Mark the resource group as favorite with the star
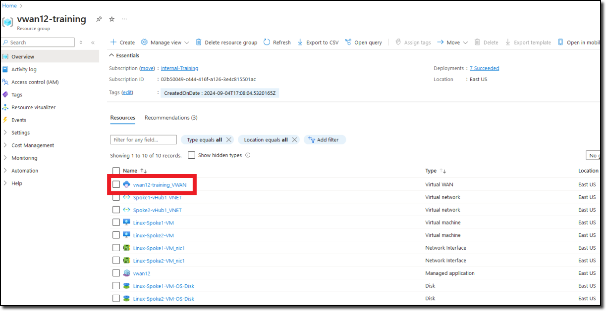This screenshot has height=311, width=606. (x=111, y=19)
